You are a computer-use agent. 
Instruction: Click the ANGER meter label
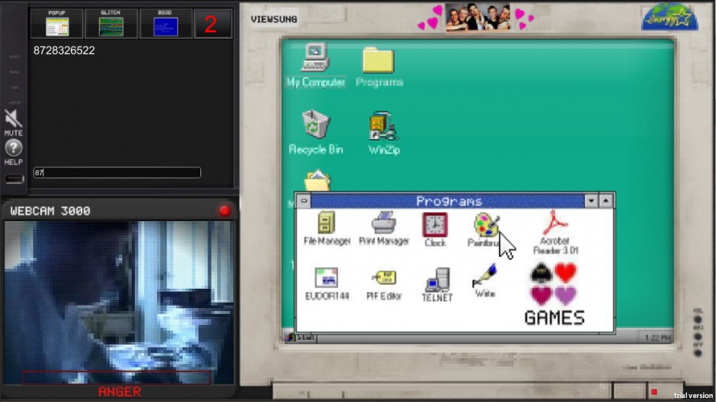[120, 392]
